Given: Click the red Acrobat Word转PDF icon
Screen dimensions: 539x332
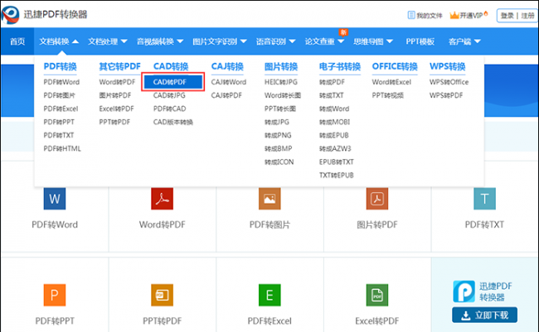Looking at the screenshot, I should pyautogui.click(x=162, y=199).
